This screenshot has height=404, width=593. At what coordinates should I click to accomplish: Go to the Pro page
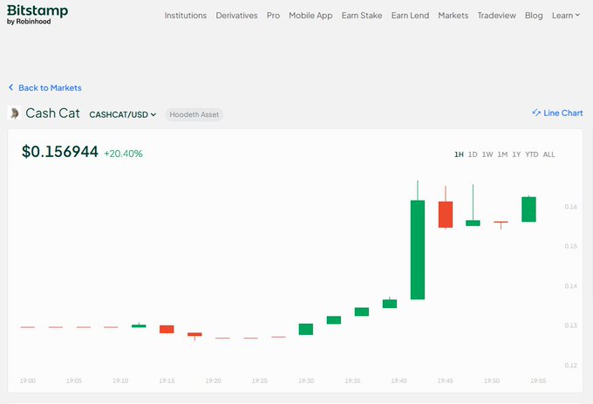[x=273, y=16]
